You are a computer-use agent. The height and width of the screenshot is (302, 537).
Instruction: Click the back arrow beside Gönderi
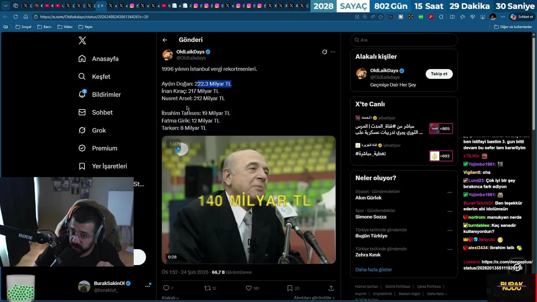coord(165,40)
